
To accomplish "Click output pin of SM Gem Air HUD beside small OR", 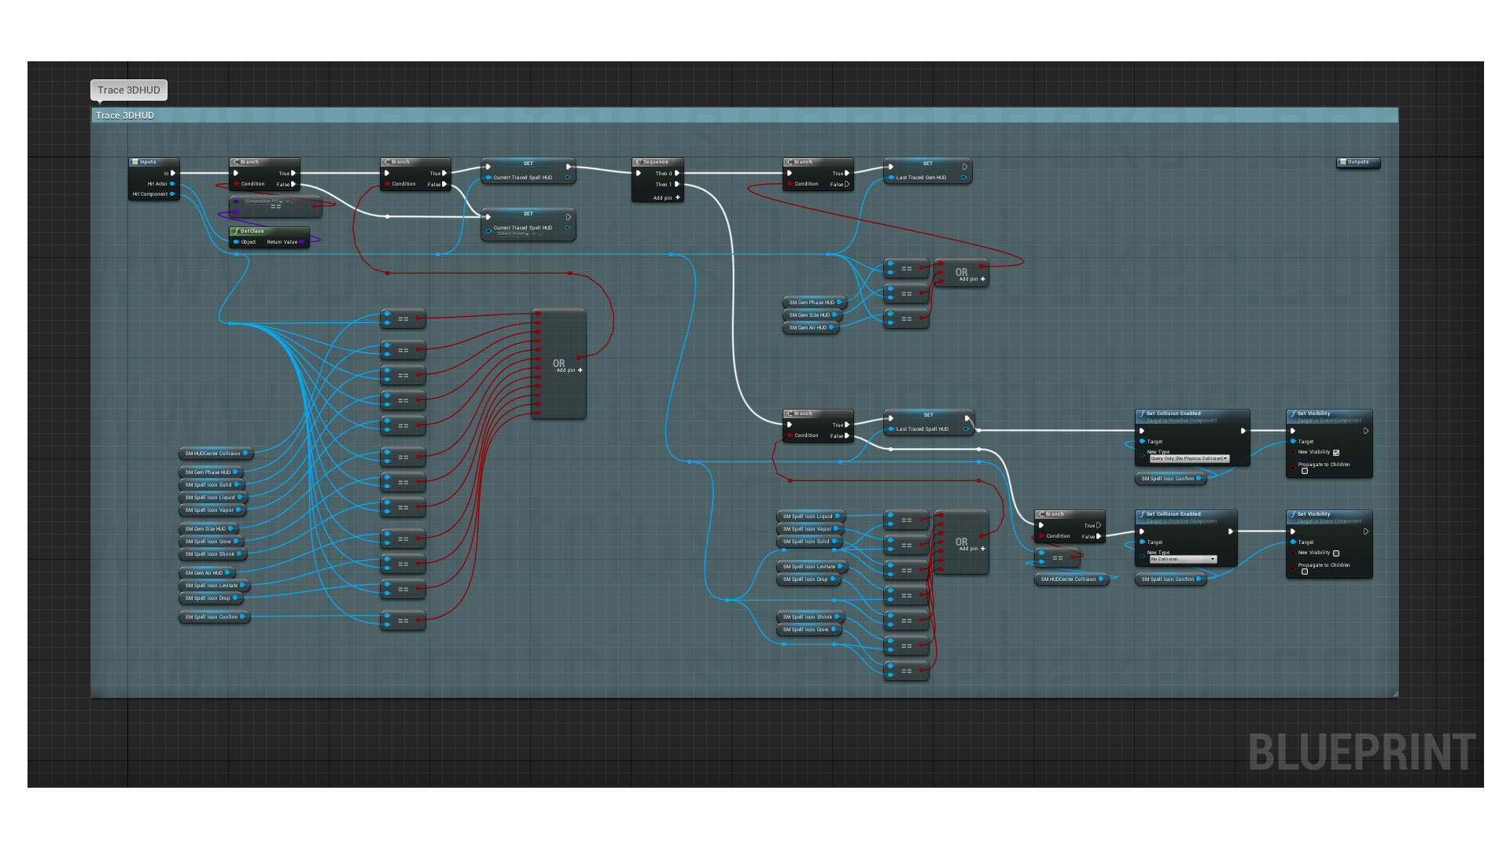I will (832, 328).
